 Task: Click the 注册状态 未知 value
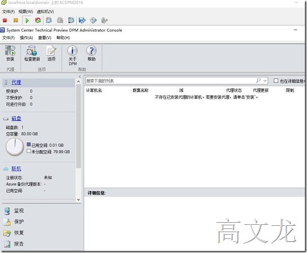coord(48,178)
